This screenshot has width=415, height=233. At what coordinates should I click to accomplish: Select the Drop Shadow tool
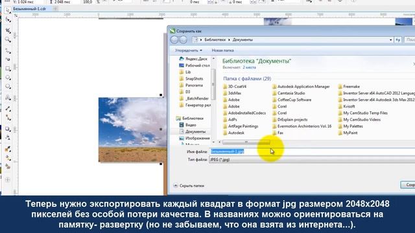click(x=8, y=129)
